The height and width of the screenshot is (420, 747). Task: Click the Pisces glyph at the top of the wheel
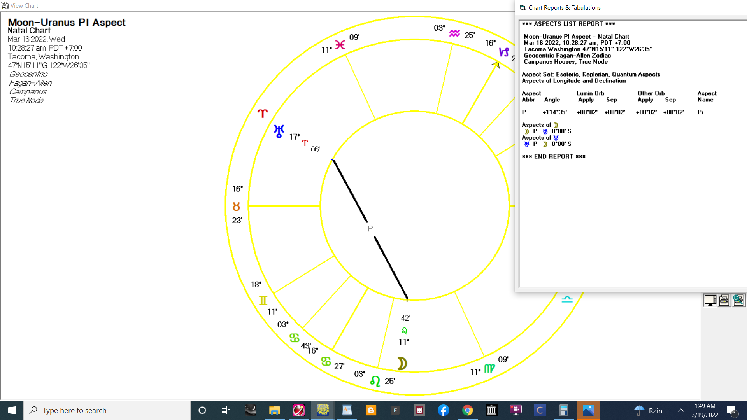pyautogui.click(x=340, y=45)
